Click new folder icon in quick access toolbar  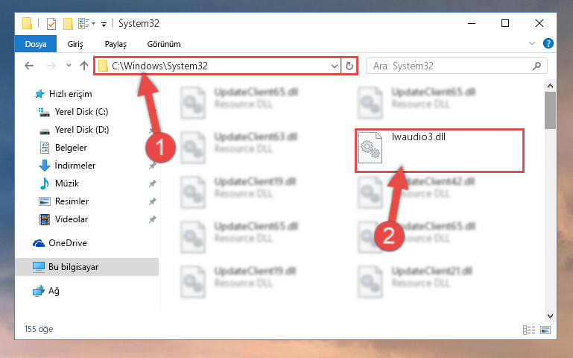pos(68,24)
